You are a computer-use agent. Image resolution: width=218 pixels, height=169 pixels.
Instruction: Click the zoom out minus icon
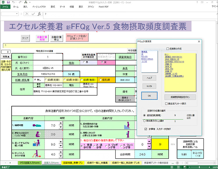pos(189,167)
